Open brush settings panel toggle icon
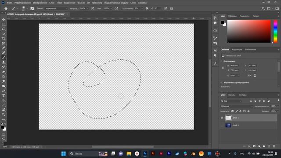 pos(32,8)
